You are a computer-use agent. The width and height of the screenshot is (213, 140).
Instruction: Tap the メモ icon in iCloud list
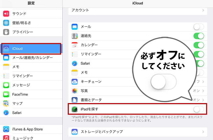(x=75, y=72)
